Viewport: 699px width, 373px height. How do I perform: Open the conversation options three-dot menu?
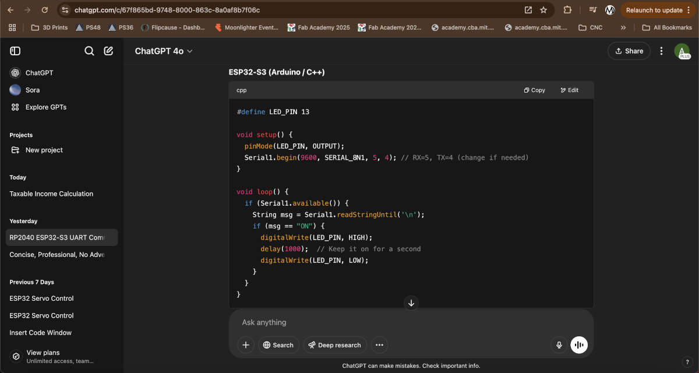click(661, 51)
